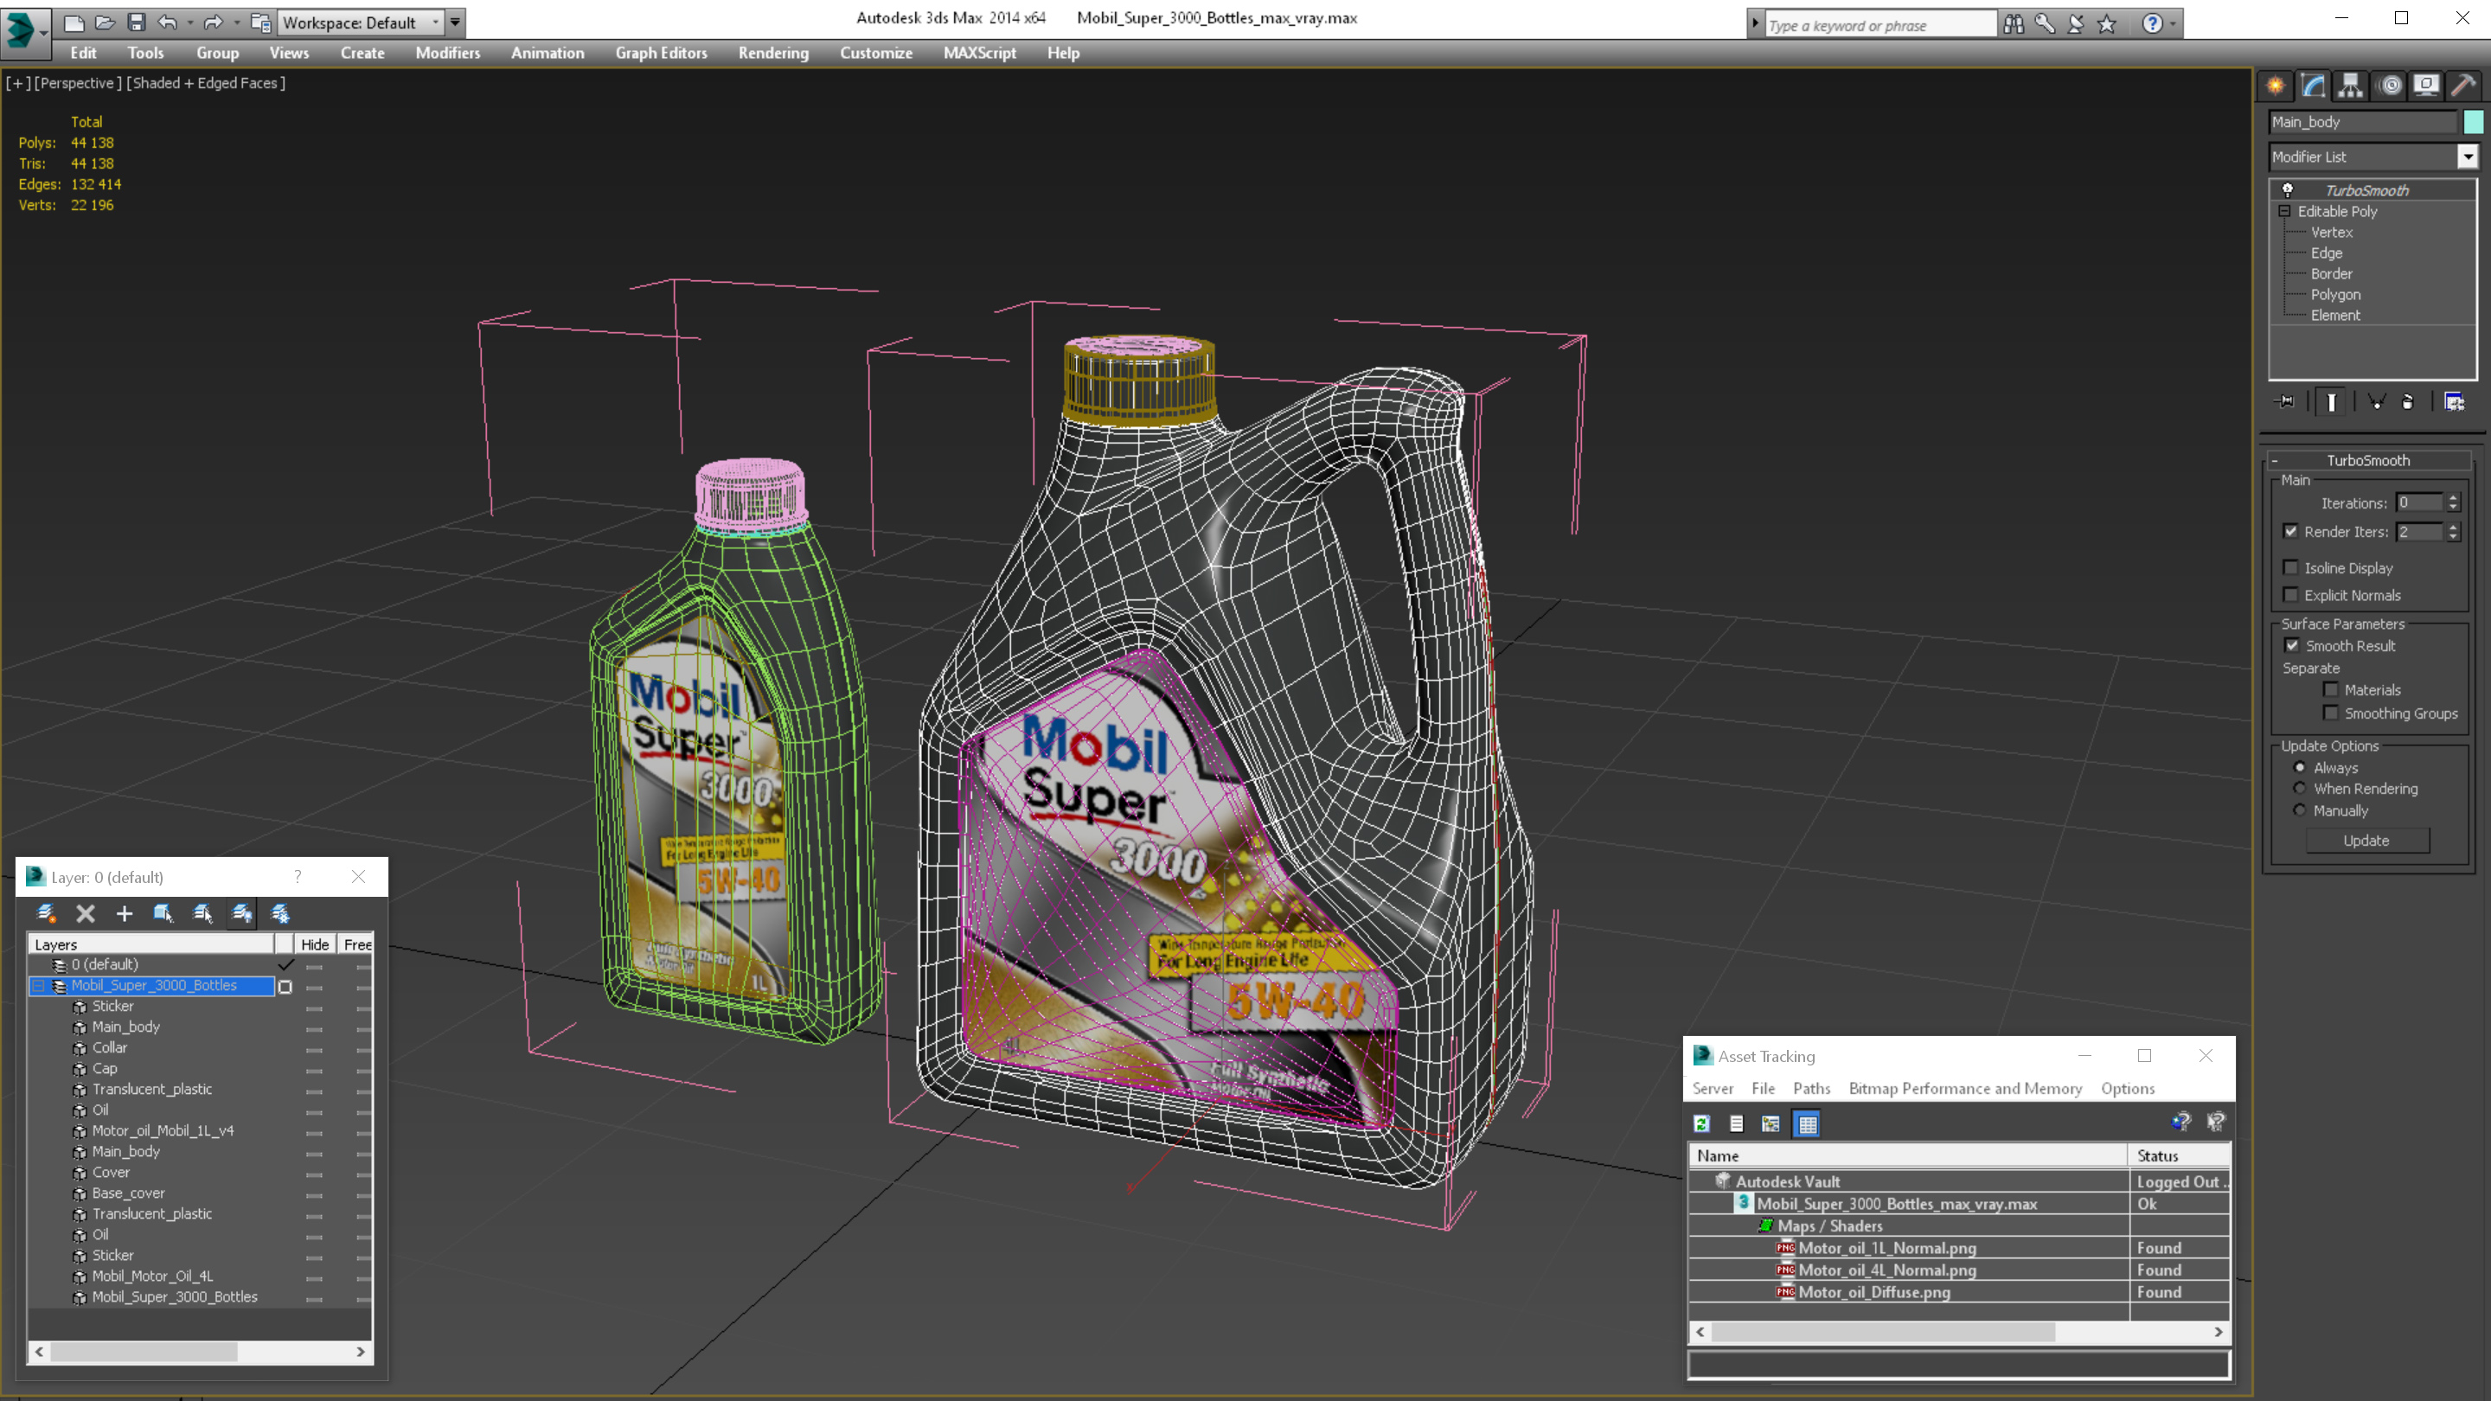Click the star Favorites icon in title bar
This screenshot has width=2491, height=1401.
(x=2107, y=24)
